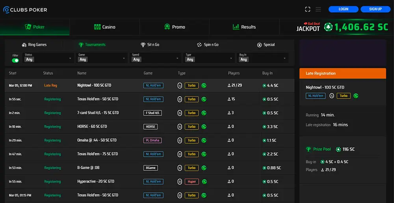Viewport: 394px width, 203px height.
Task: Open the Results main tab
Action: coord(244,27)
